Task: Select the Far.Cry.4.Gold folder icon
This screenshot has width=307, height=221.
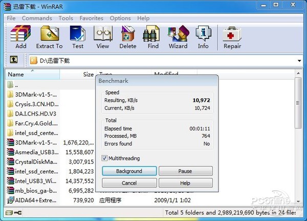Action: [x=10, y=123]
